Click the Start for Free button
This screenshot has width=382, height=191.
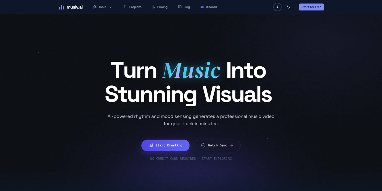[311, 7]
